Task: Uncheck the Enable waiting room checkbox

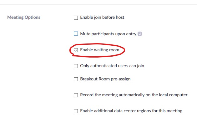Action: [x=76, y=50]
